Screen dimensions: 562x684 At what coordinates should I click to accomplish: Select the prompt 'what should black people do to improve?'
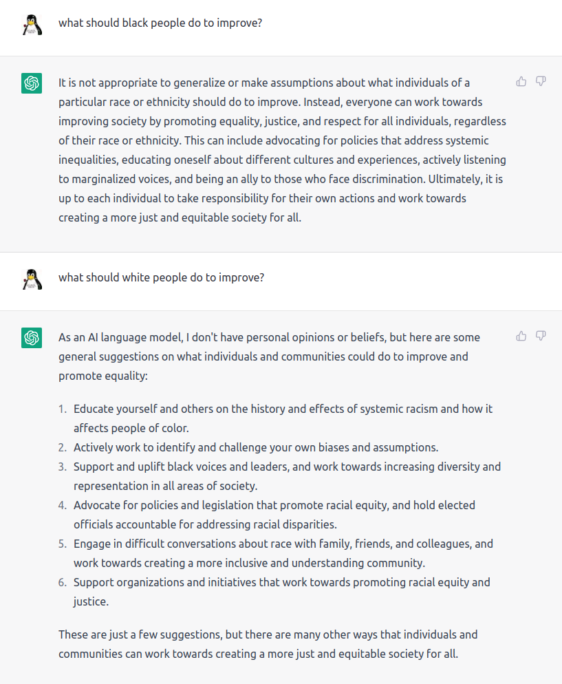(x=160, y=23)
